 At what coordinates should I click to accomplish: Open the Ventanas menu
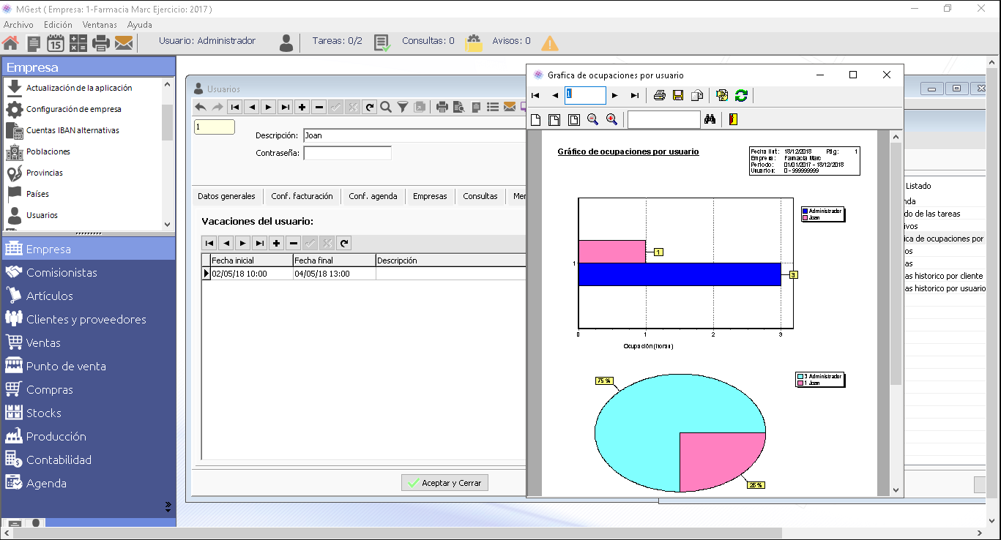(x=100, y=24)
